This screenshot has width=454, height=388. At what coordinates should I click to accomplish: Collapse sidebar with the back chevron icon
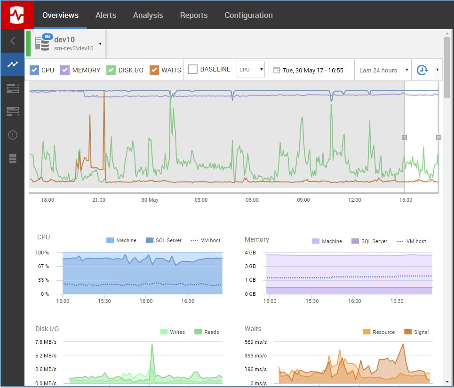[12, 41]
